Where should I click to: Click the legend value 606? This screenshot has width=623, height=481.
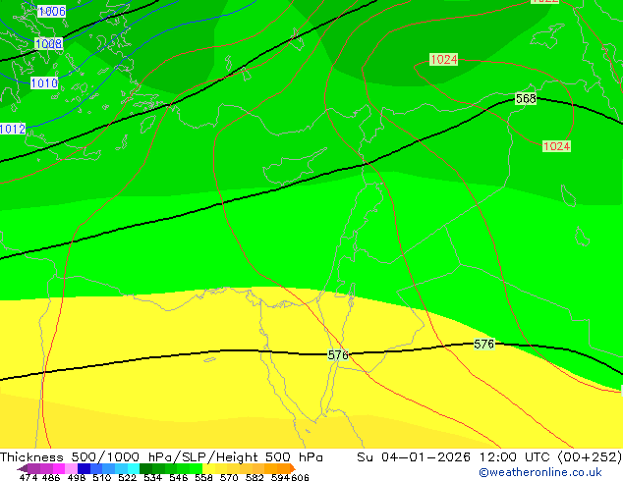coord(300,477)
